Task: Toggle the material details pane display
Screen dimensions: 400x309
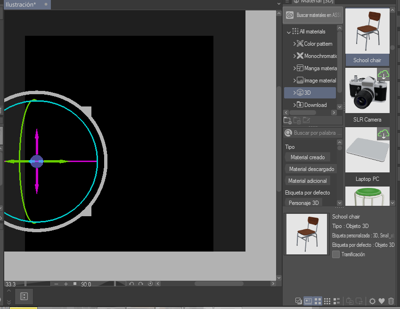Action: [308, 301]
